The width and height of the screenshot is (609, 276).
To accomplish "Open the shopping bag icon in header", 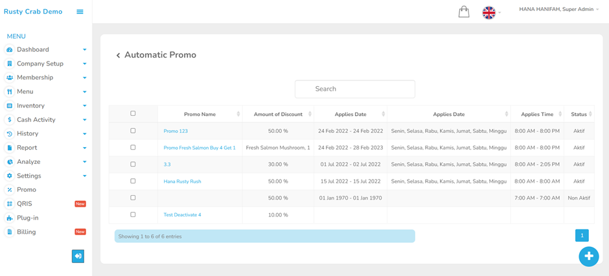I will (464, 12).
